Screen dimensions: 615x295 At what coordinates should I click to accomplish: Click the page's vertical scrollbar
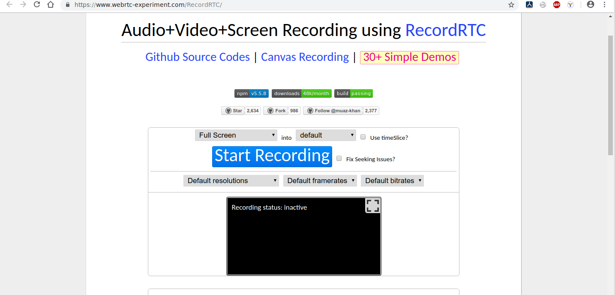coord(611,94)
